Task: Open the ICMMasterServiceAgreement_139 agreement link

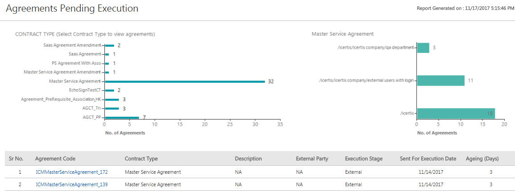Action: coord(72,184)
